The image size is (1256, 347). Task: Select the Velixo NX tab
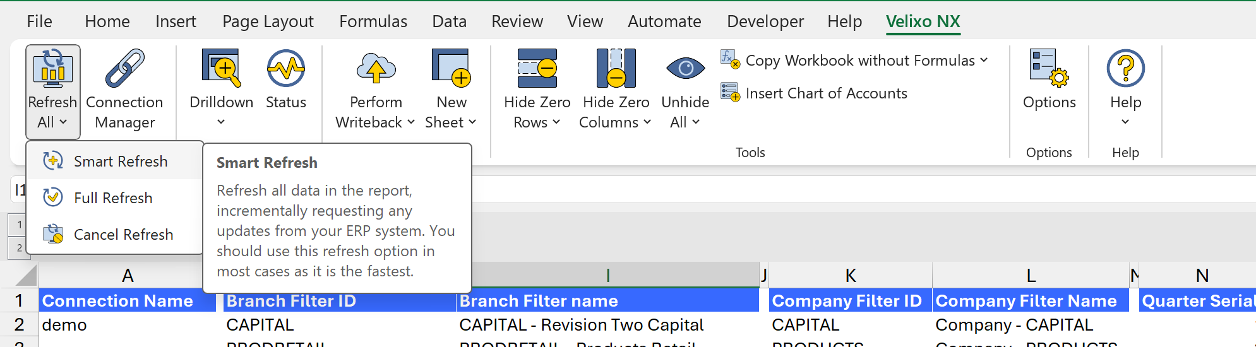(923, 21)
